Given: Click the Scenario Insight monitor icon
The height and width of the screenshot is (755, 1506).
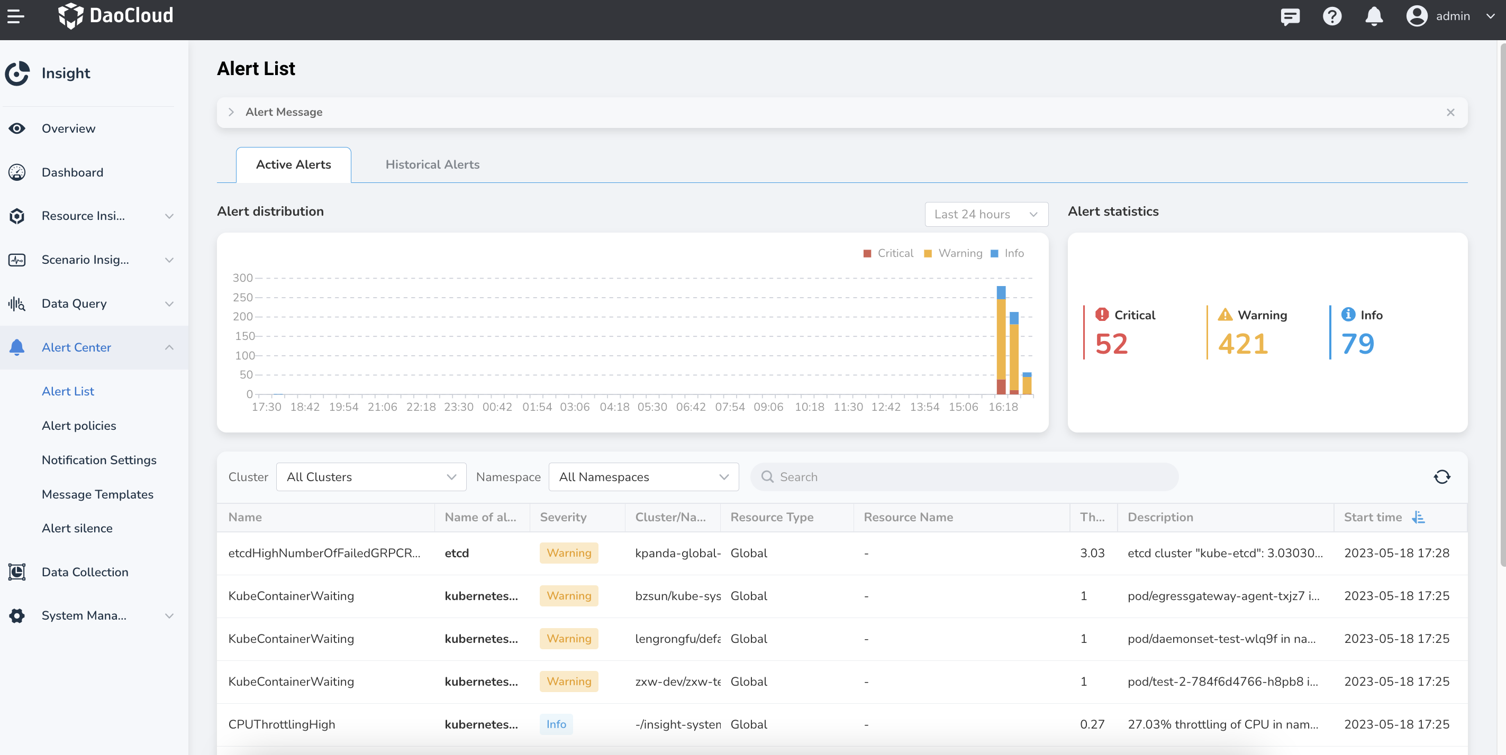Looking at the screenshot, I should tap(17, 260).
